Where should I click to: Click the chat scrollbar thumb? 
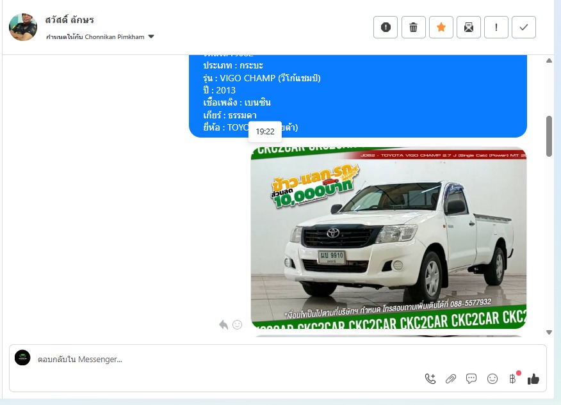click(549, 136)
